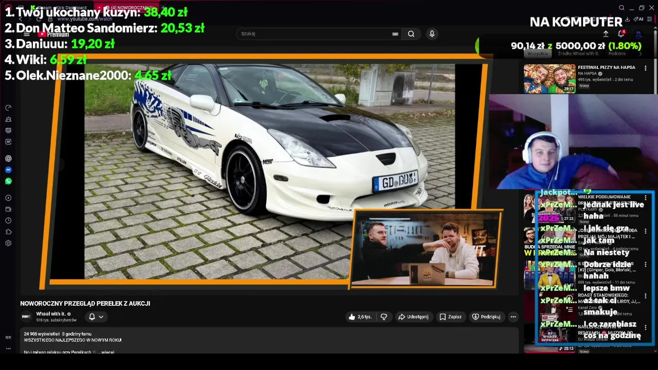Open the extensions cube icon in sidebar
This screenshot has width=658, height=370.
pos(8,232)
